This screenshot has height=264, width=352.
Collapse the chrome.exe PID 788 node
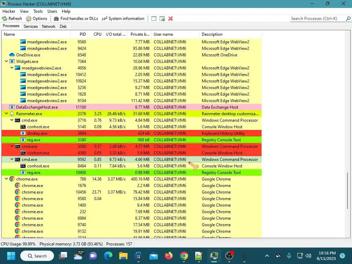tap(6, 179)
